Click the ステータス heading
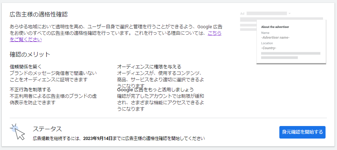The image size is (337, 150). [47, 129]
